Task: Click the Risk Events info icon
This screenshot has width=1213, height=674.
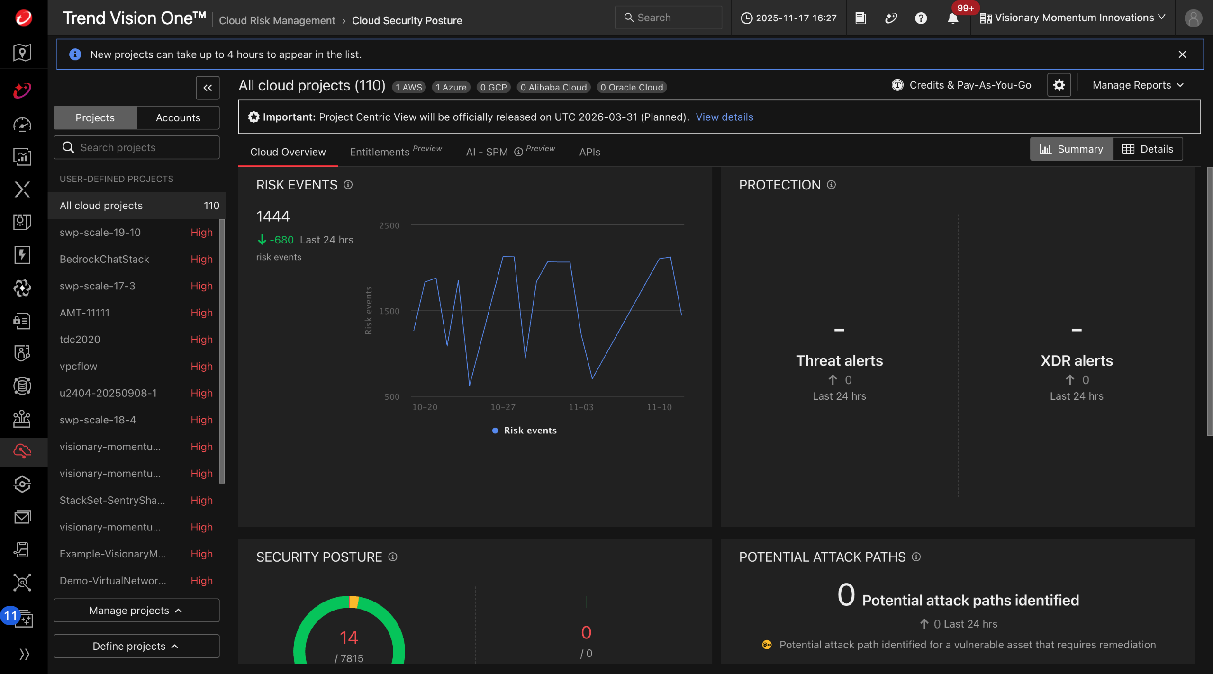Action: click(x=348, y=185)
